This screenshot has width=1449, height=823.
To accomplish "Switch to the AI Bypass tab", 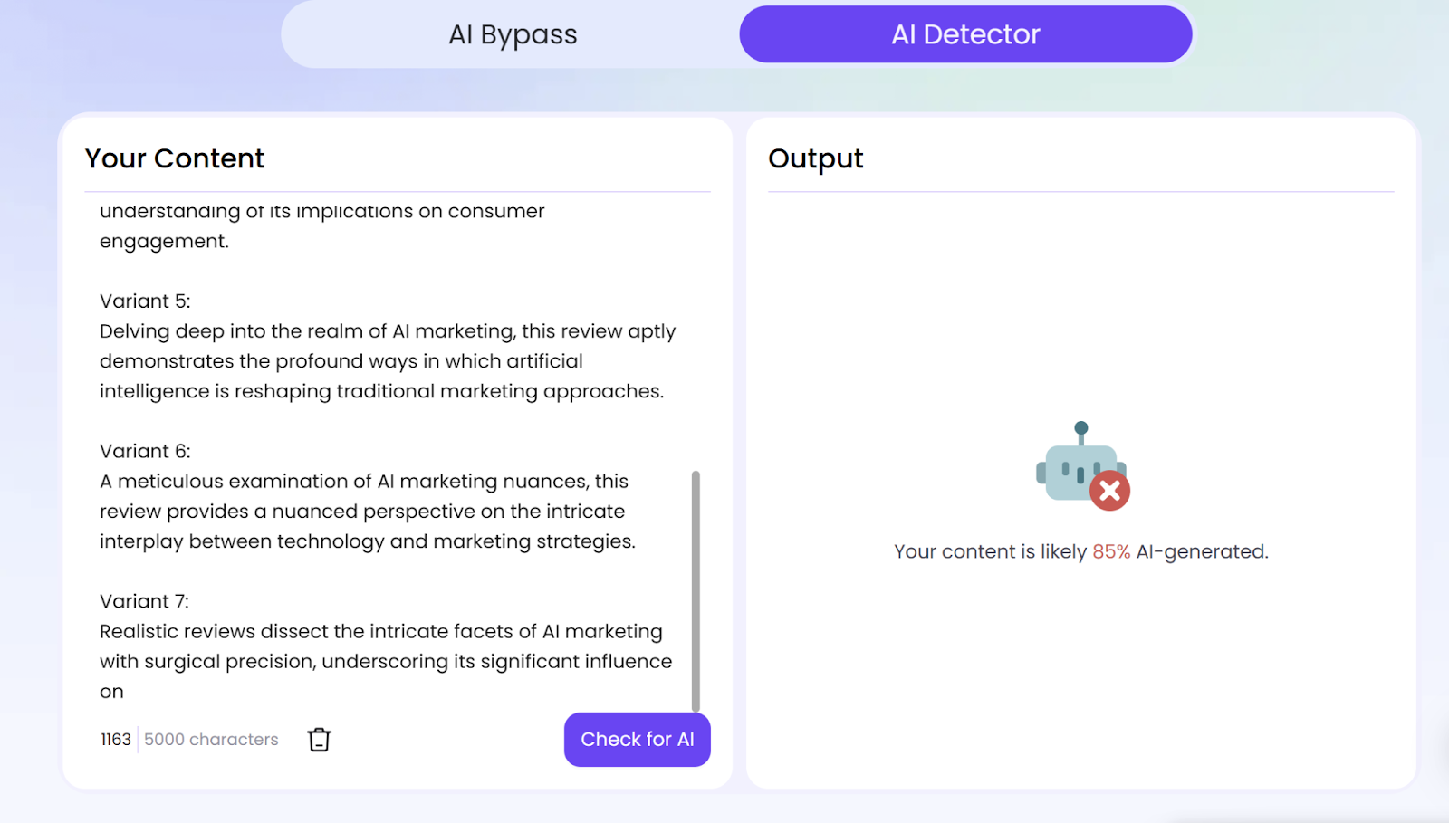I will click(511, 33).
